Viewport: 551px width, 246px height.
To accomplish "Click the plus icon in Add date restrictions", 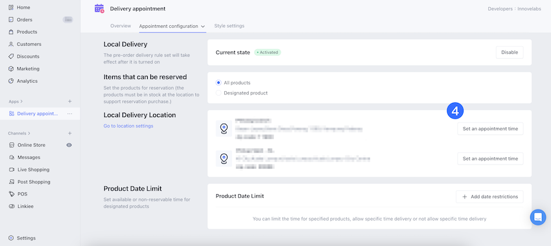I will (x=465, y=197).
